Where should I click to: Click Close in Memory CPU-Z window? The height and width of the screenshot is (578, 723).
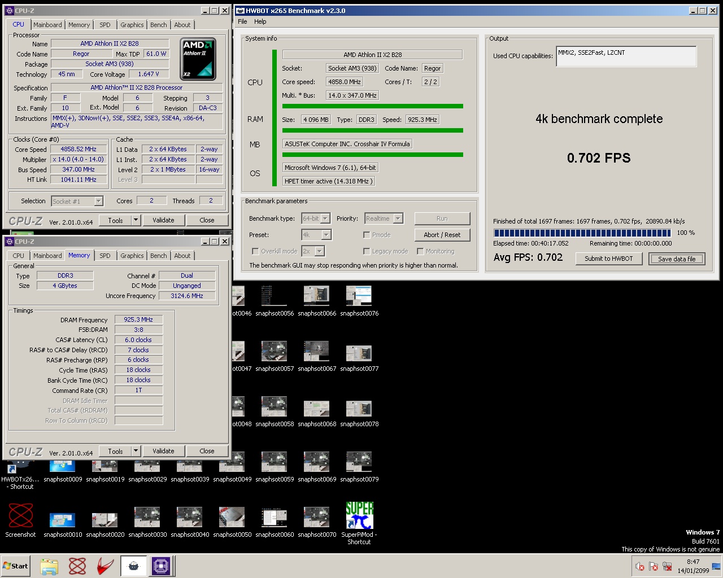(x=207, y=451)
